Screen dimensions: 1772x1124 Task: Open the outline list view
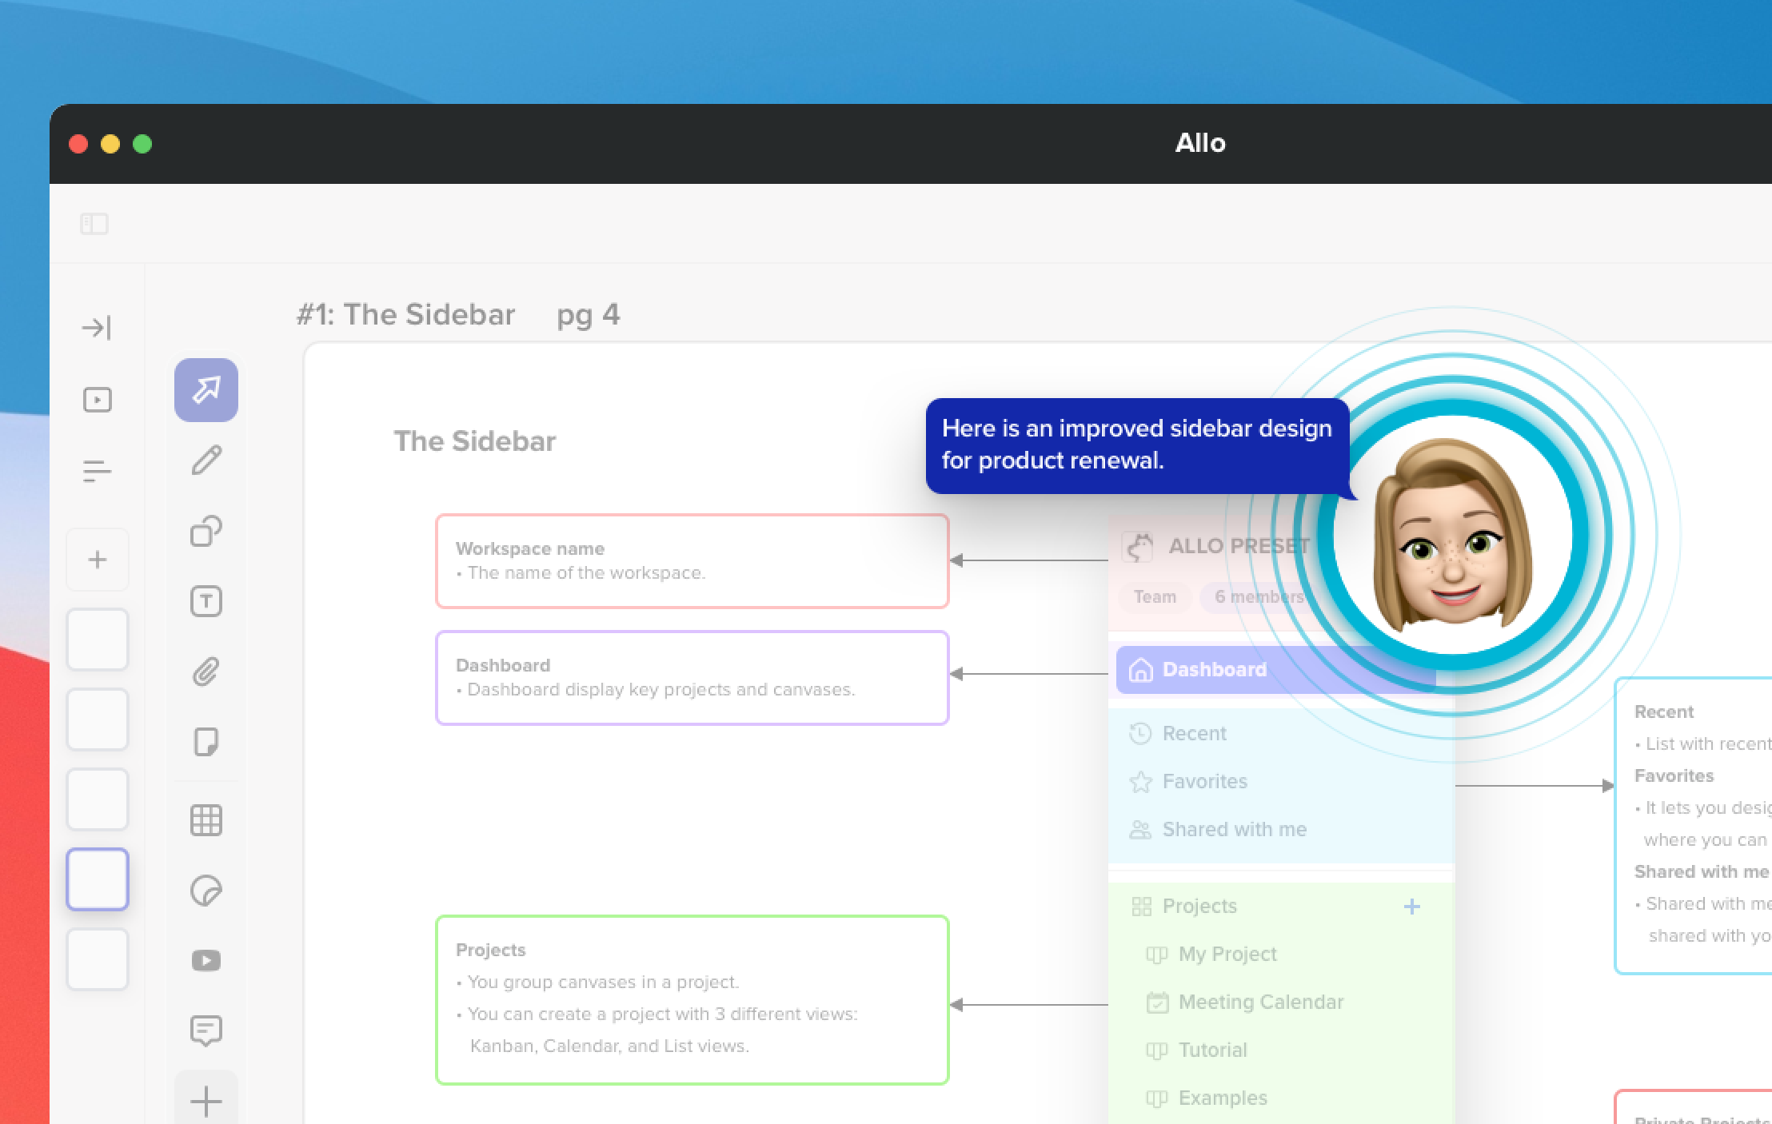[97, 471]
